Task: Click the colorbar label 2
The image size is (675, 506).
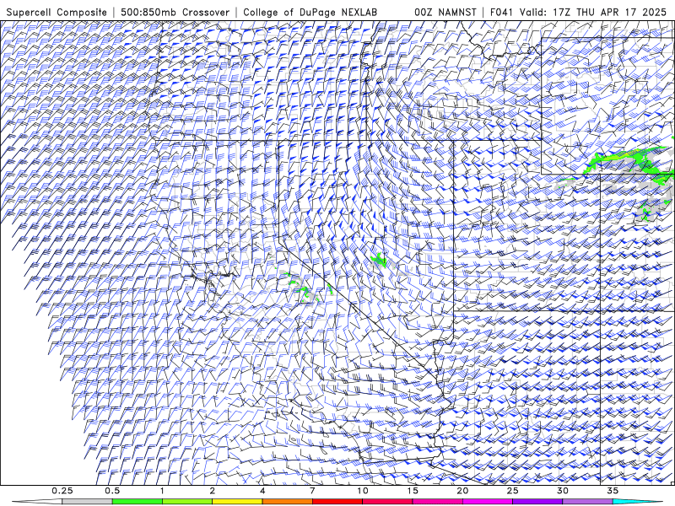Action: pos(213,491)
